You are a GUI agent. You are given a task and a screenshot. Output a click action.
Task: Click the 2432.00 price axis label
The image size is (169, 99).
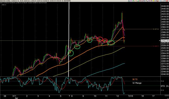coord(165,11)
